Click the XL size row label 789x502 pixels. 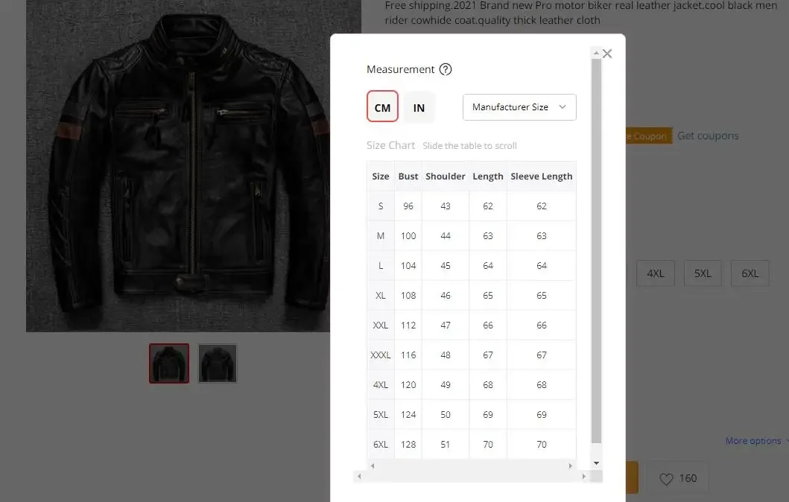coord(381,295)
